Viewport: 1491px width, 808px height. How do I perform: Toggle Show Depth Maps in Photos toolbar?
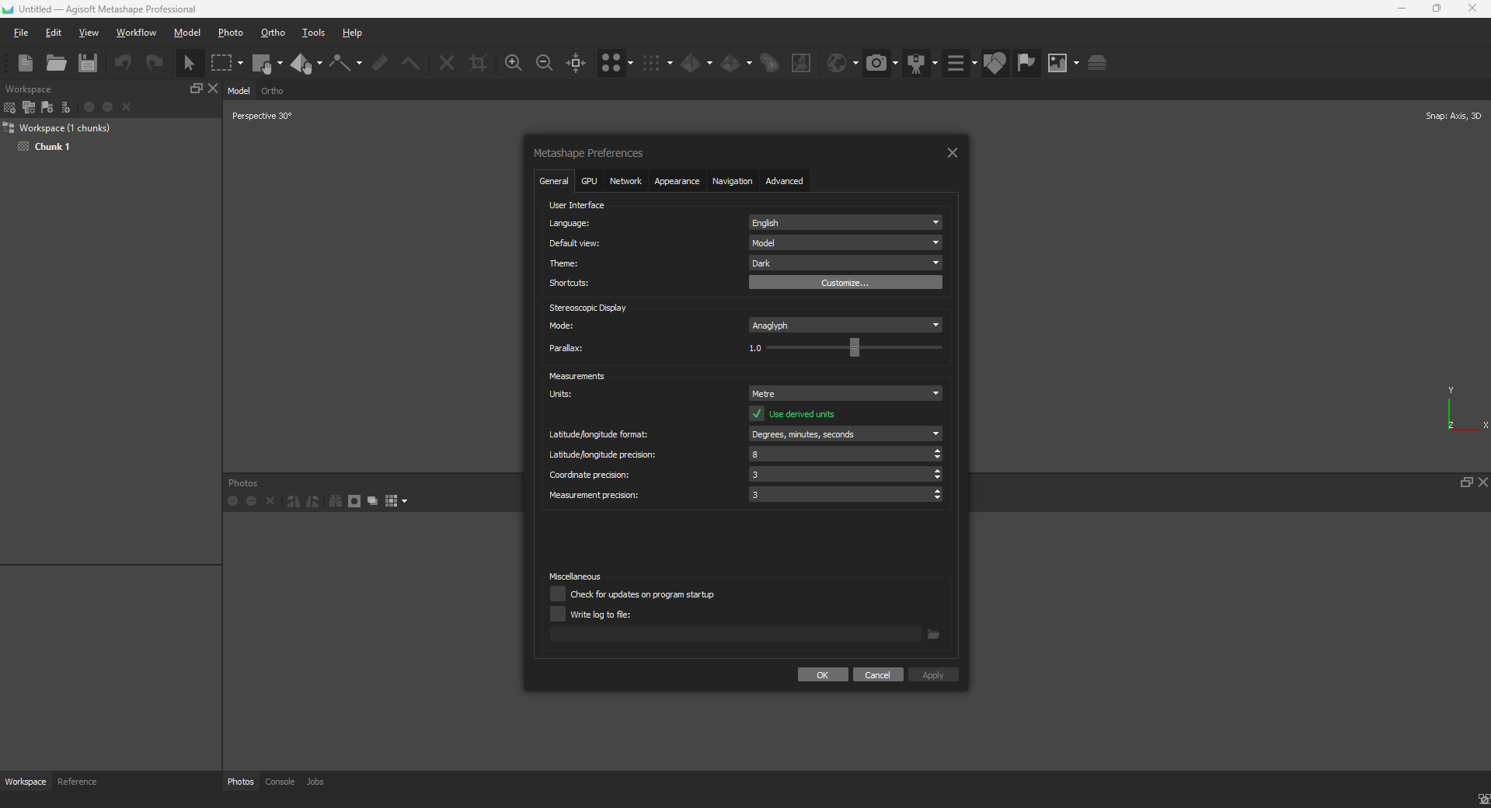[373, 501]
